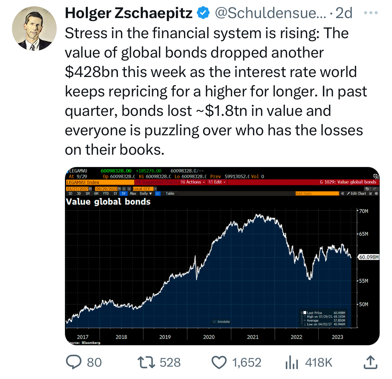The height and width of the screenshot is (379, 392).
Task: Click the Edit Chart button
Action: click(356, 194)
